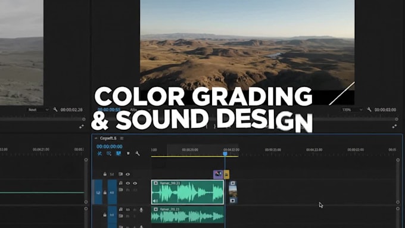Click speaker icon on upper audio clip
405x228 pixels.
point(155,201)
